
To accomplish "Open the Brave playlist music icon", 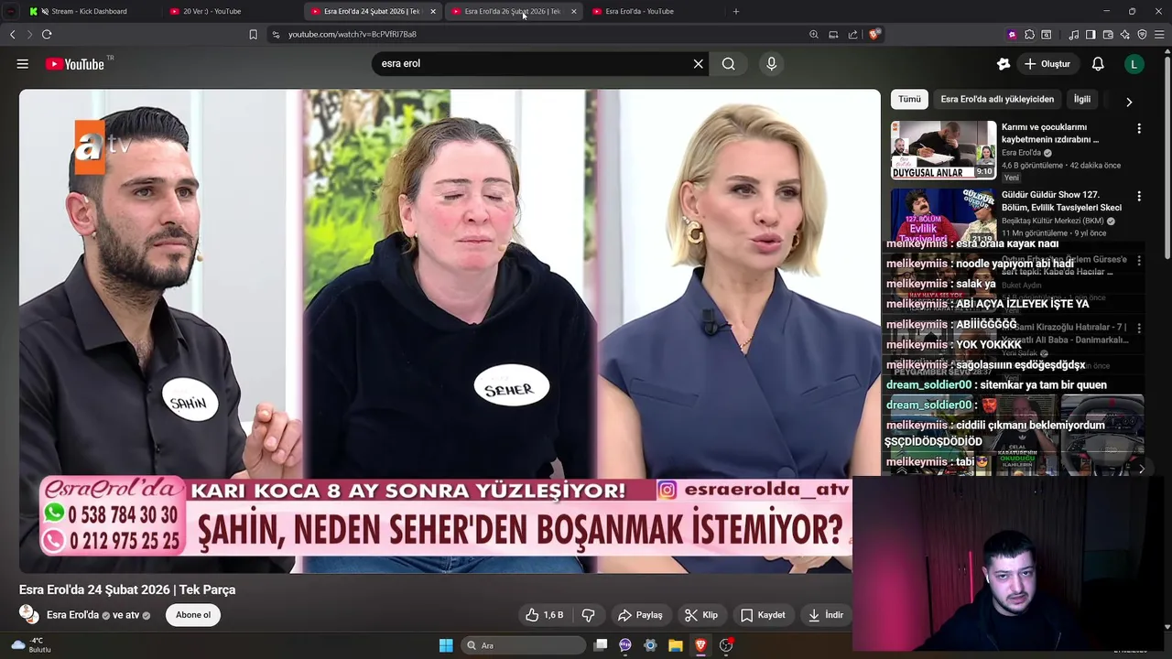I will (x=1073, y=35).
